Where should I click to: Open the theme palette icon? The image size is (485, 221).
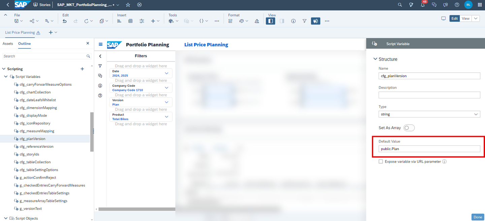(241, 21)
